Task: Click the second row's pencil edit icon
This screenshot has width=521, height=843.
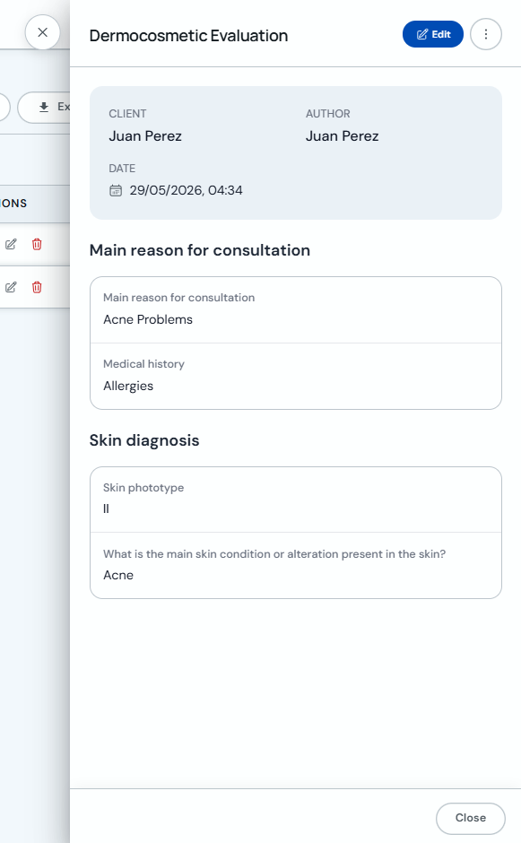Action: (11, 287)
